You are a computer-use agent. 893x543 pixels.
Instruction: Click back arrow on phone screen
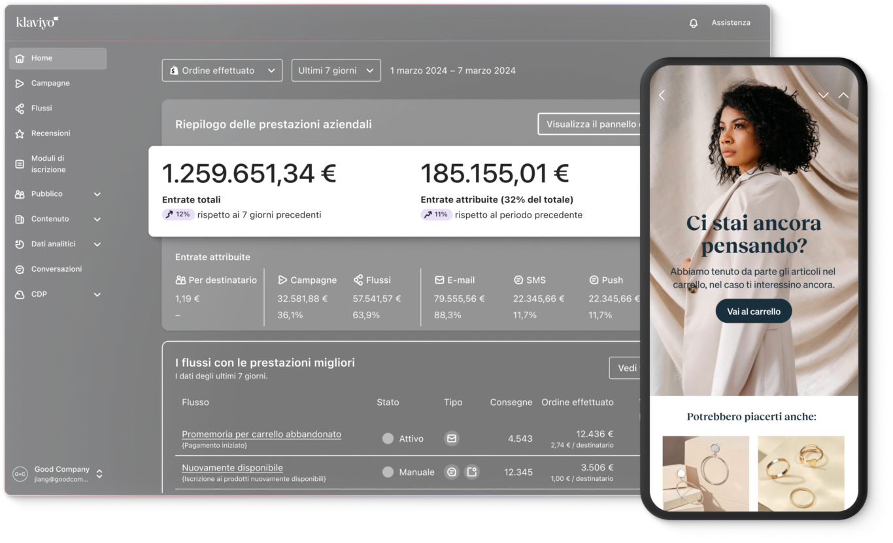pyautogui.click(x=662, y=95)
